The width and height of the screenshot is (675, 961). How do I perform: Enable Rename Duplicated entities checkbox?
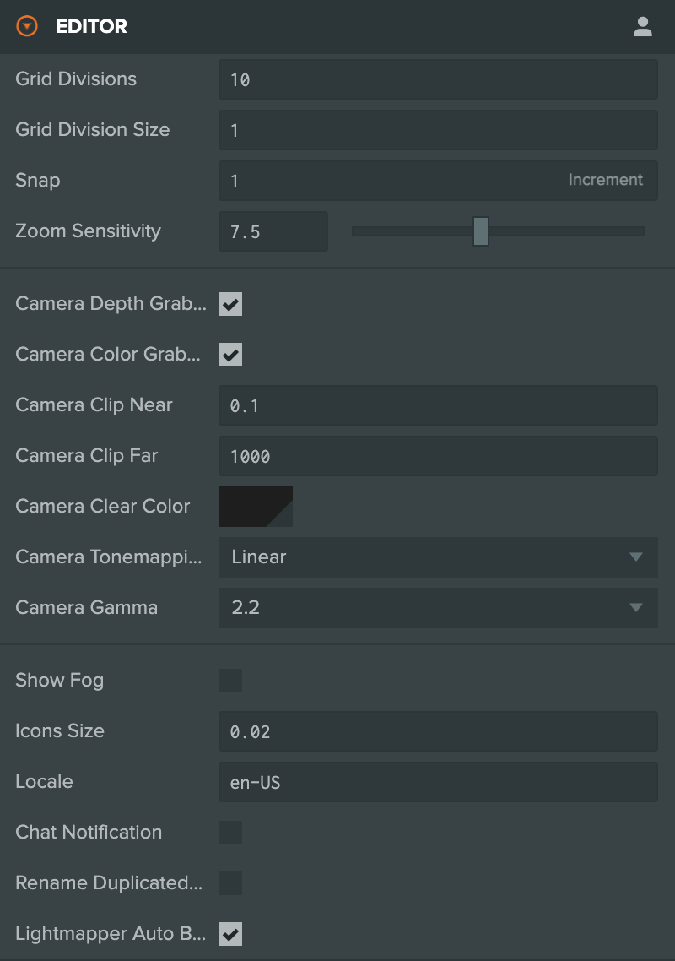click(230, 883)
